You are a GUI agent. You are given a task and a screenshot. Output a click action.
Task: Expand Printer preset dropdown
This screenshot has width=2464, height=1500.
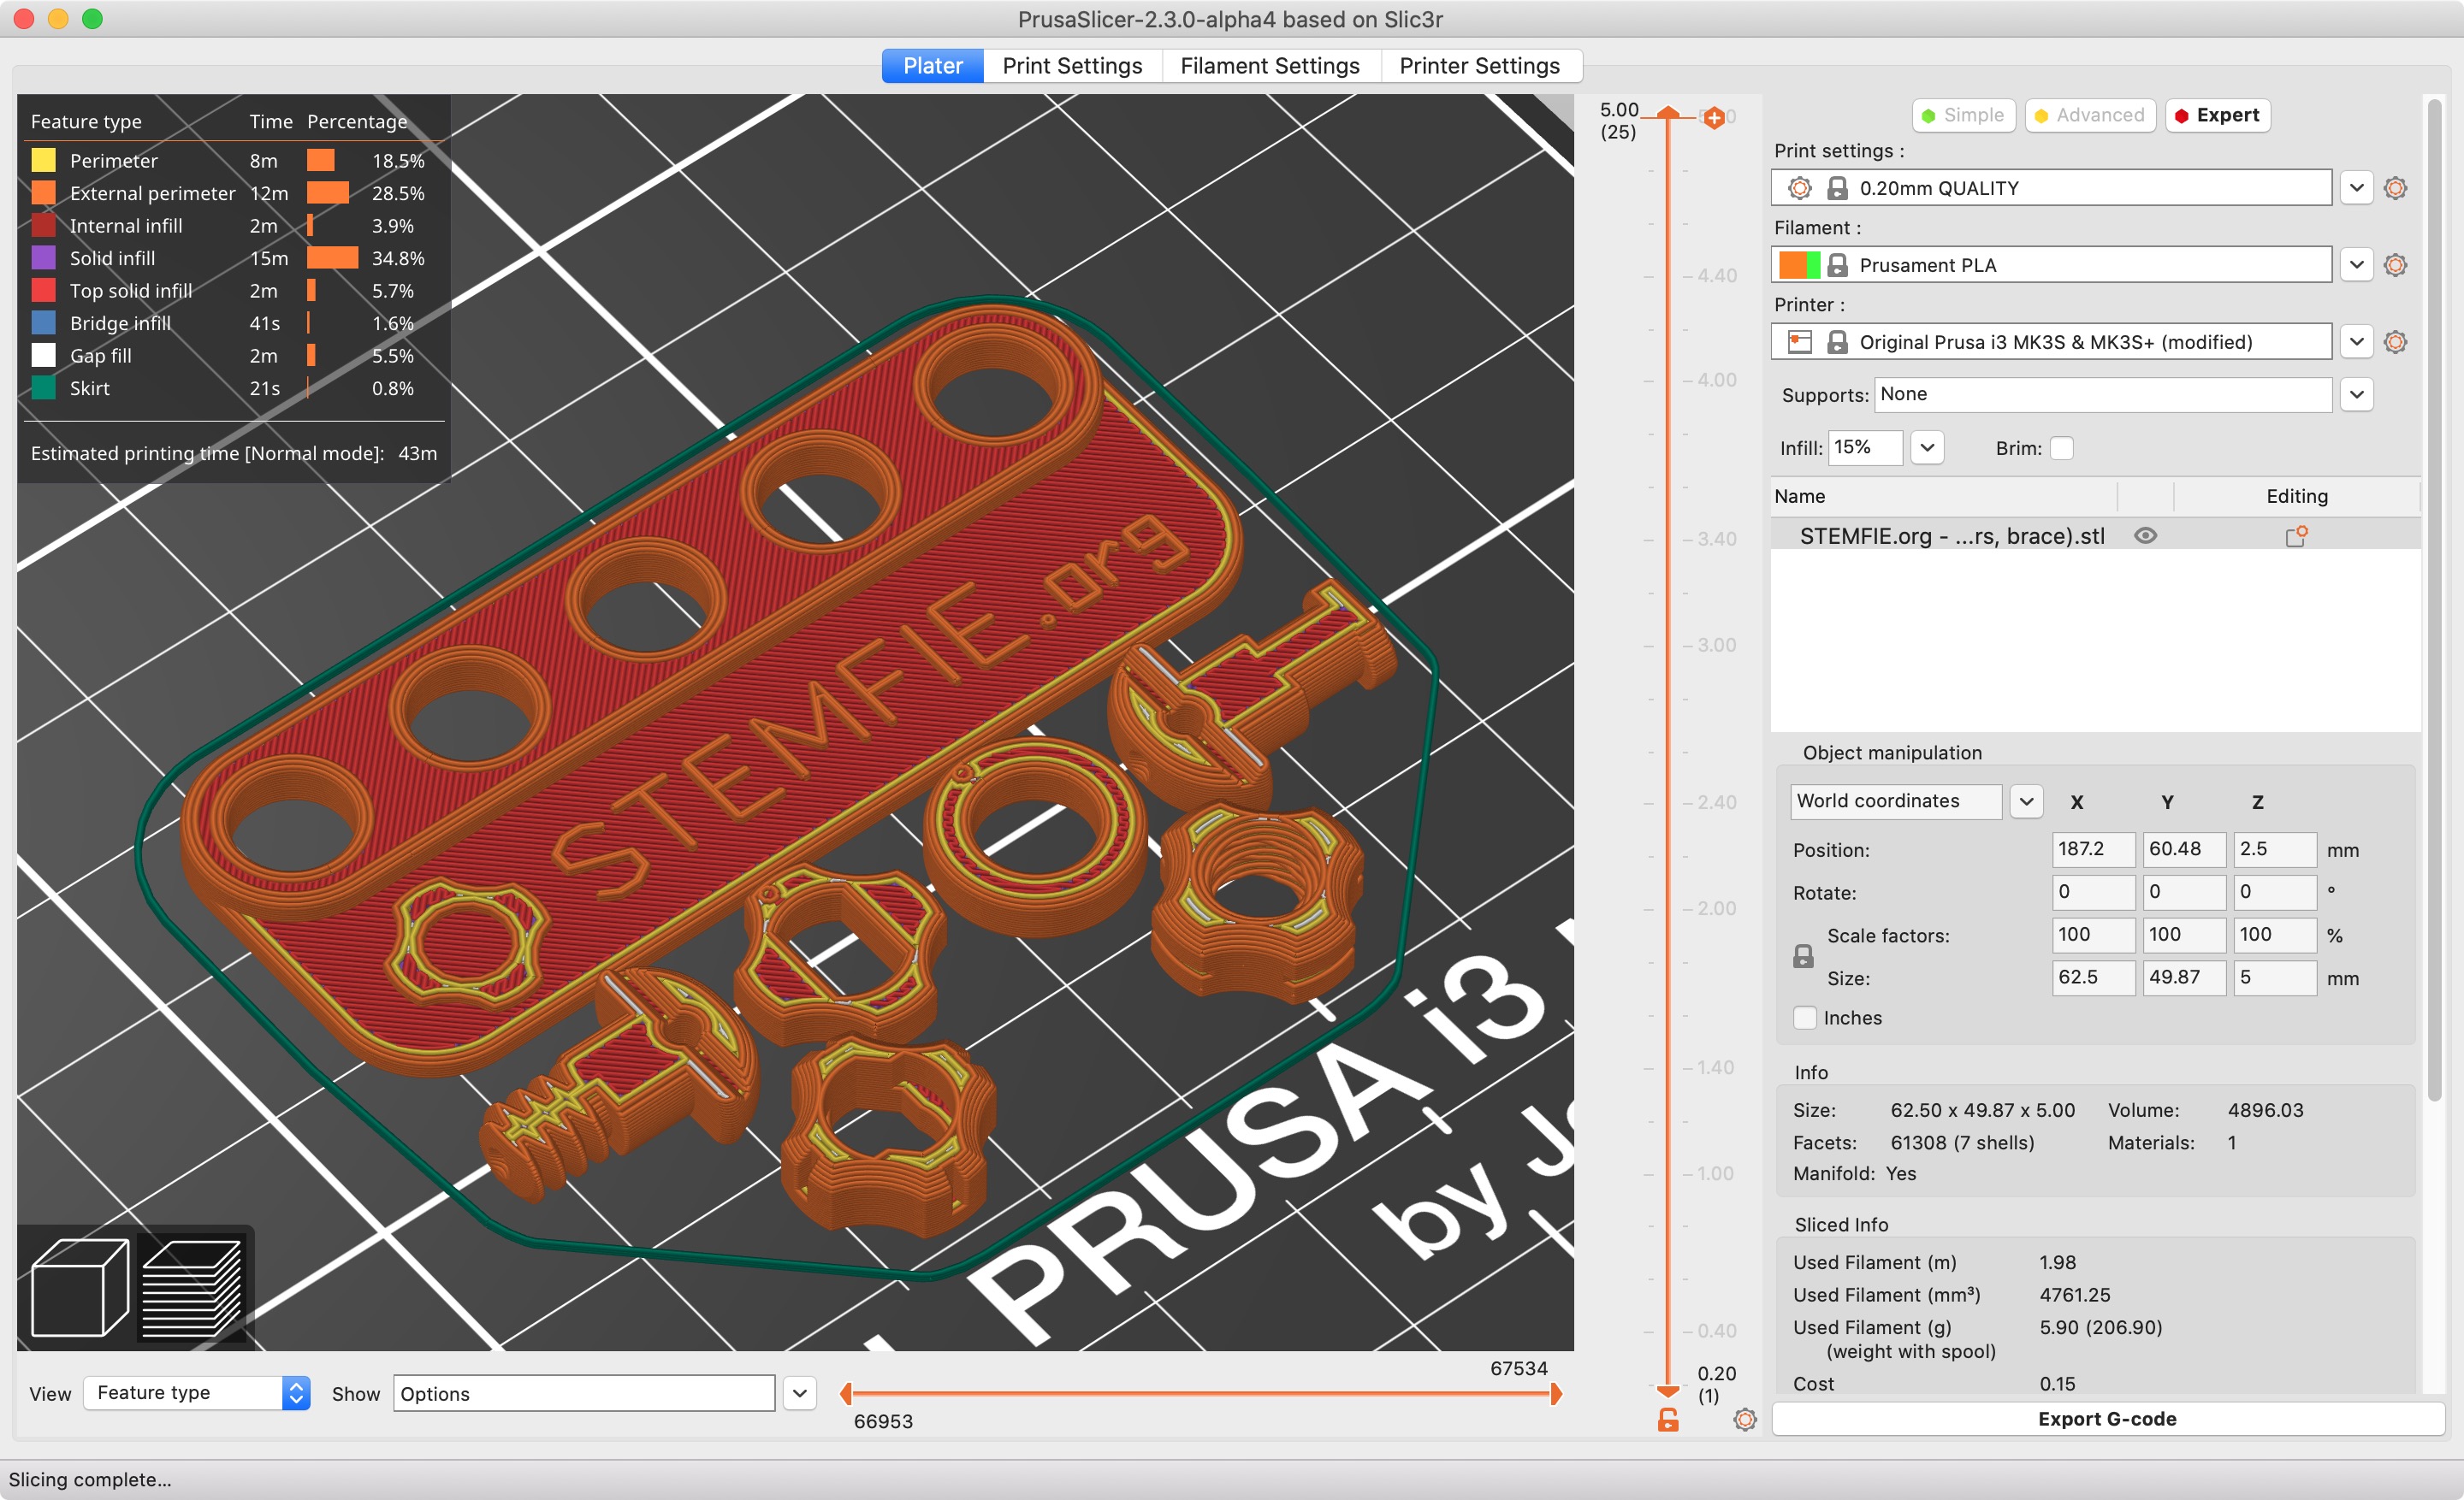click(x=2356, y=342)
